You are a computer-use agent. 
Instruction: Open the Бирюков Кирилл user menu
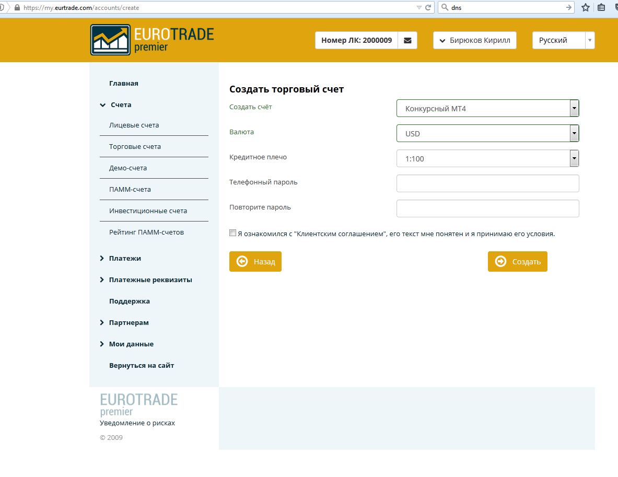click(474, 40)
